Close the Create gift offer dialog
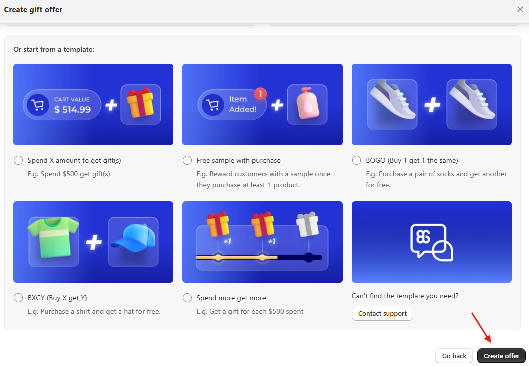The height and width of the screenshot is (366, 529). (x=520, y=9)
